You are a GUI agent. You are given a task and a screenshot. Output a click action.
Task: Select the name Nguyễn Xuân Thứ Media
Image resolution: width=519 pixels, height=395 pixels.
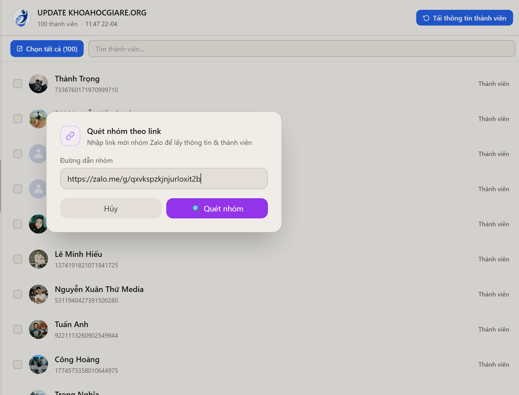coord(99,289)
